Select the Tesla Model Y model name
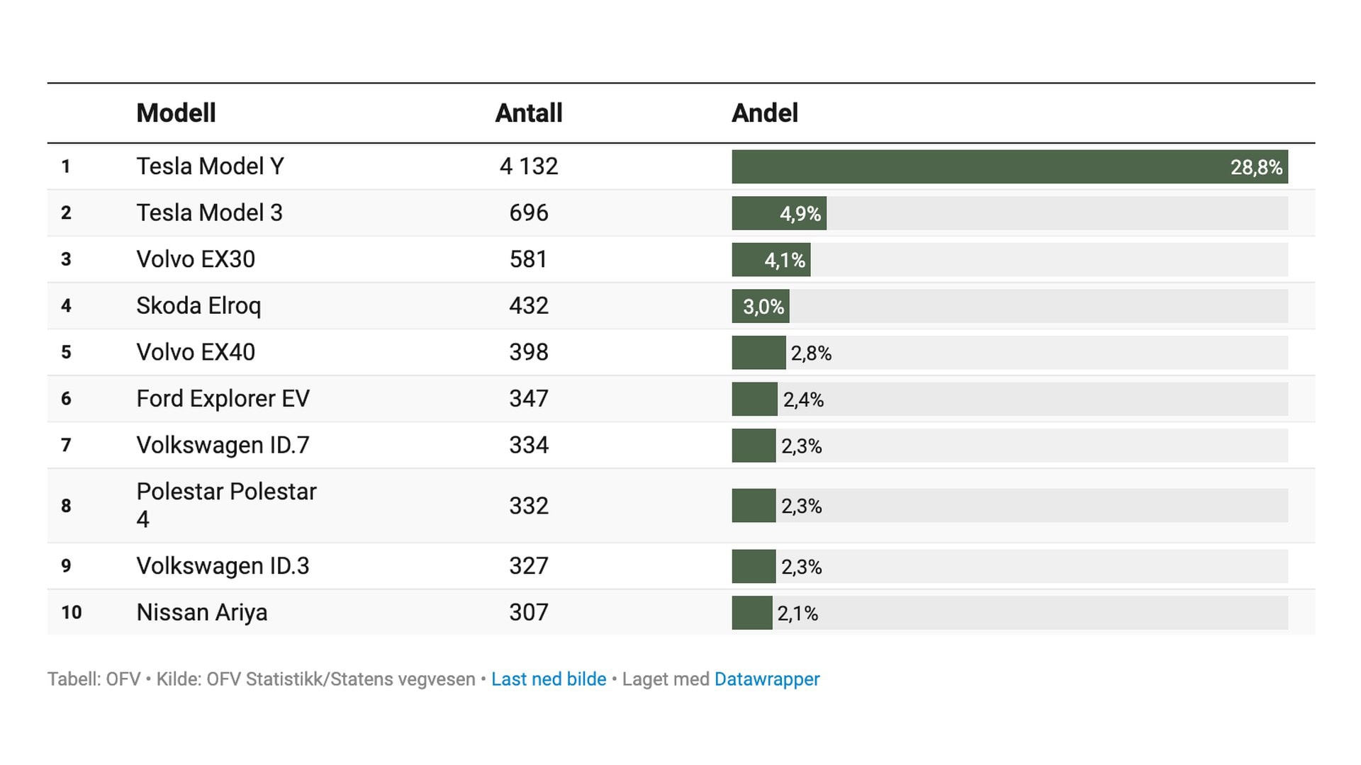This screenshot has width=1361, height=765. click(x=210, y=166)
